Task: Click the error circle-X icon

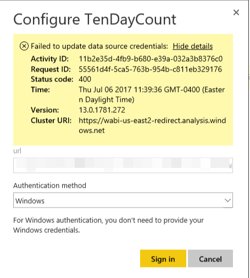Action: point(24,46)
